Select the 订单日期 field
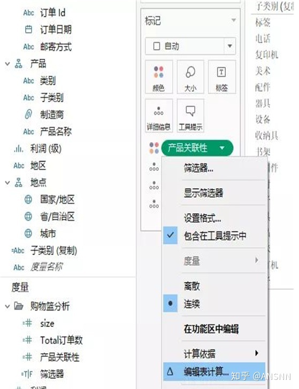The height and width of the screenshot is (389, 299). [x=56, y=29]
